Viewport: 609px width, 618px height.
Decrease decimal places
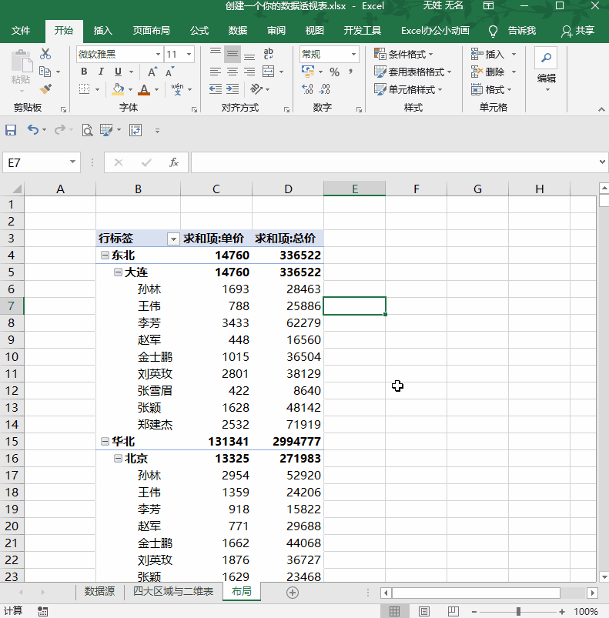click(x=325, y=89)
